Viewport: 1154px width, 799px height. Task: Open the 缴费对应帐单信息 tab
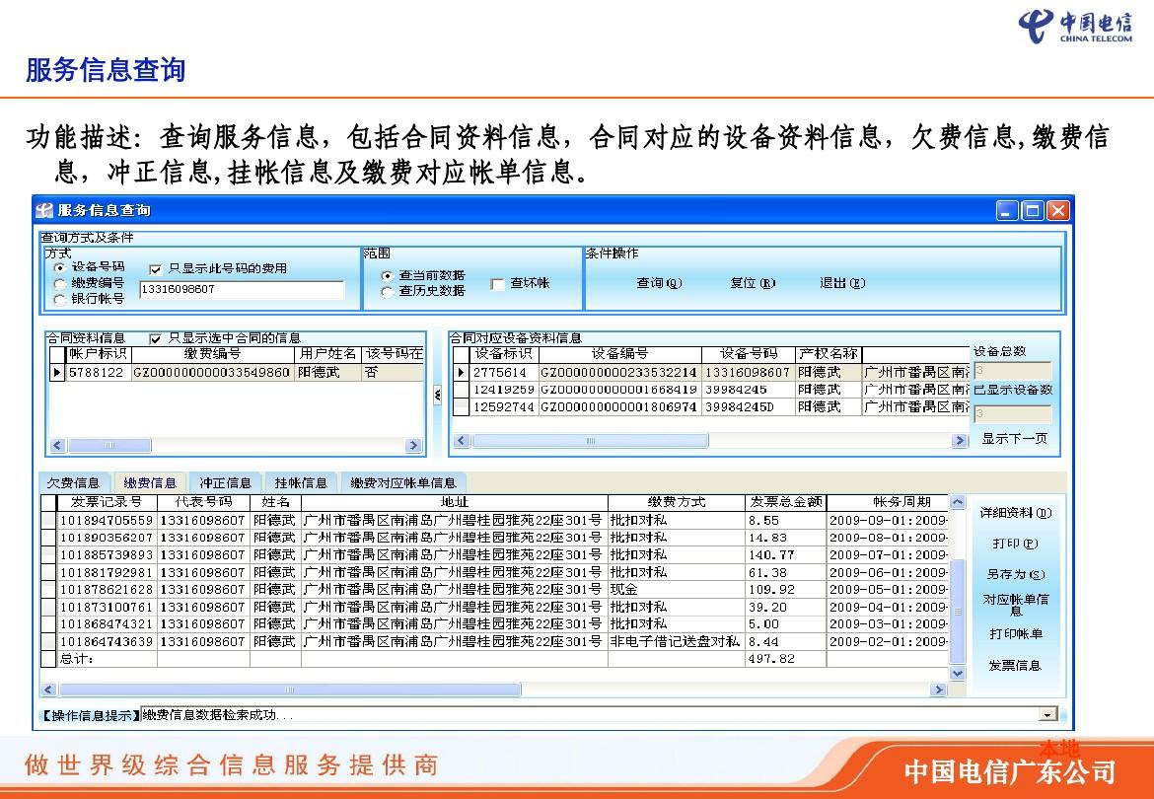click(403, 483)
